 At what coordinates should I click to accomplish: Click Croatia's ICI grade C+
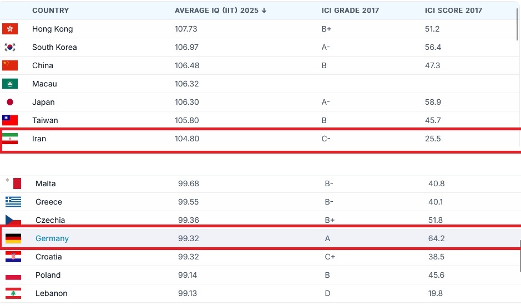pos(330,257)
